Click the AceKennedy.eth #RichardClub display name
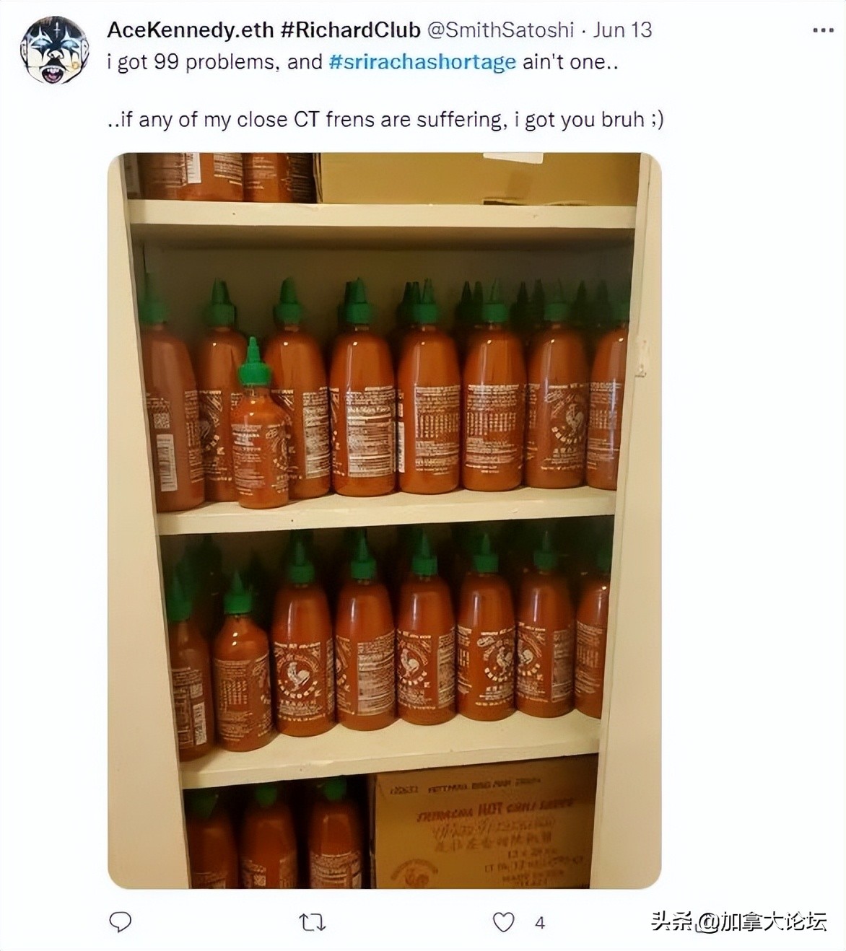Image resolution: width=846 pixels, height=951 pixels. tap(263, 30)
